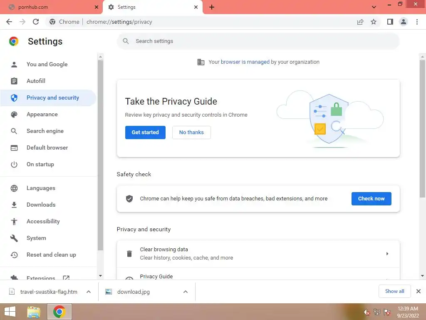Click the Languages globe icon
The width and height of the screenshot is (426, 320).
tap(14, 188)
